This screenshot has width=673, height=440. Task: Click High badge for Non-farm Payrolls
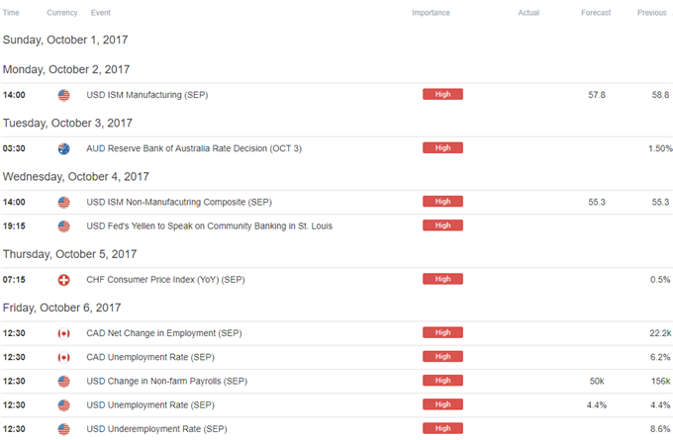(x=442, y=381)
